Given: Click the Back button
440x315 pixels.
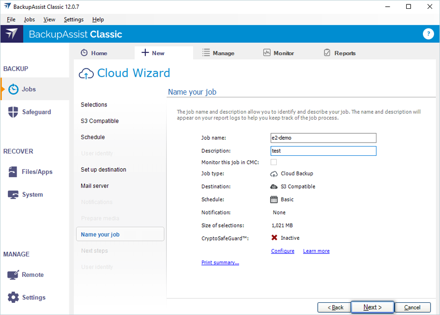Looking at the screenshot, I should 334,308.
